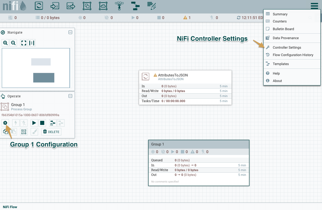The width and height of the screenshot is (322, 210).
Task: Start Group 1 using the play icon
Action: pos(34,123)
